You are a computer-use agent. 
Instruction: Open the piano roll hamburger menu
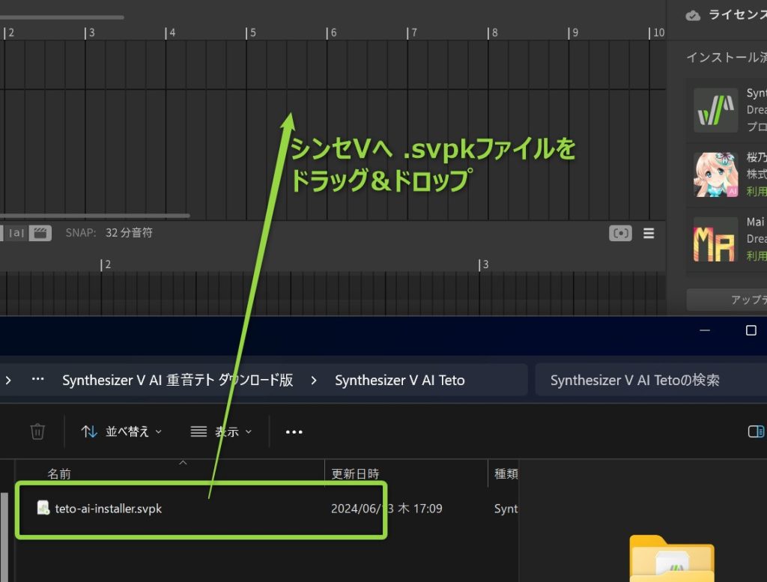point(649,233)
